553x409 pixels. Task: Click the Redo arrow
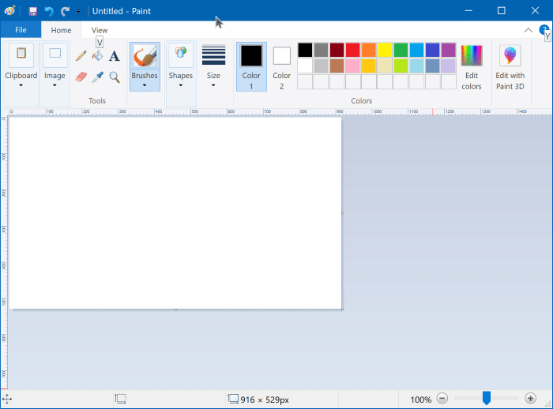click(65, 11)
